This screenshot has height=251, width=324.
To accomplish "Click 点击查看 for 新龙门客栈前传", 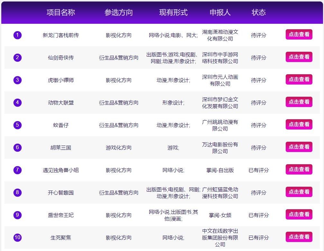I will coord(299,34).
